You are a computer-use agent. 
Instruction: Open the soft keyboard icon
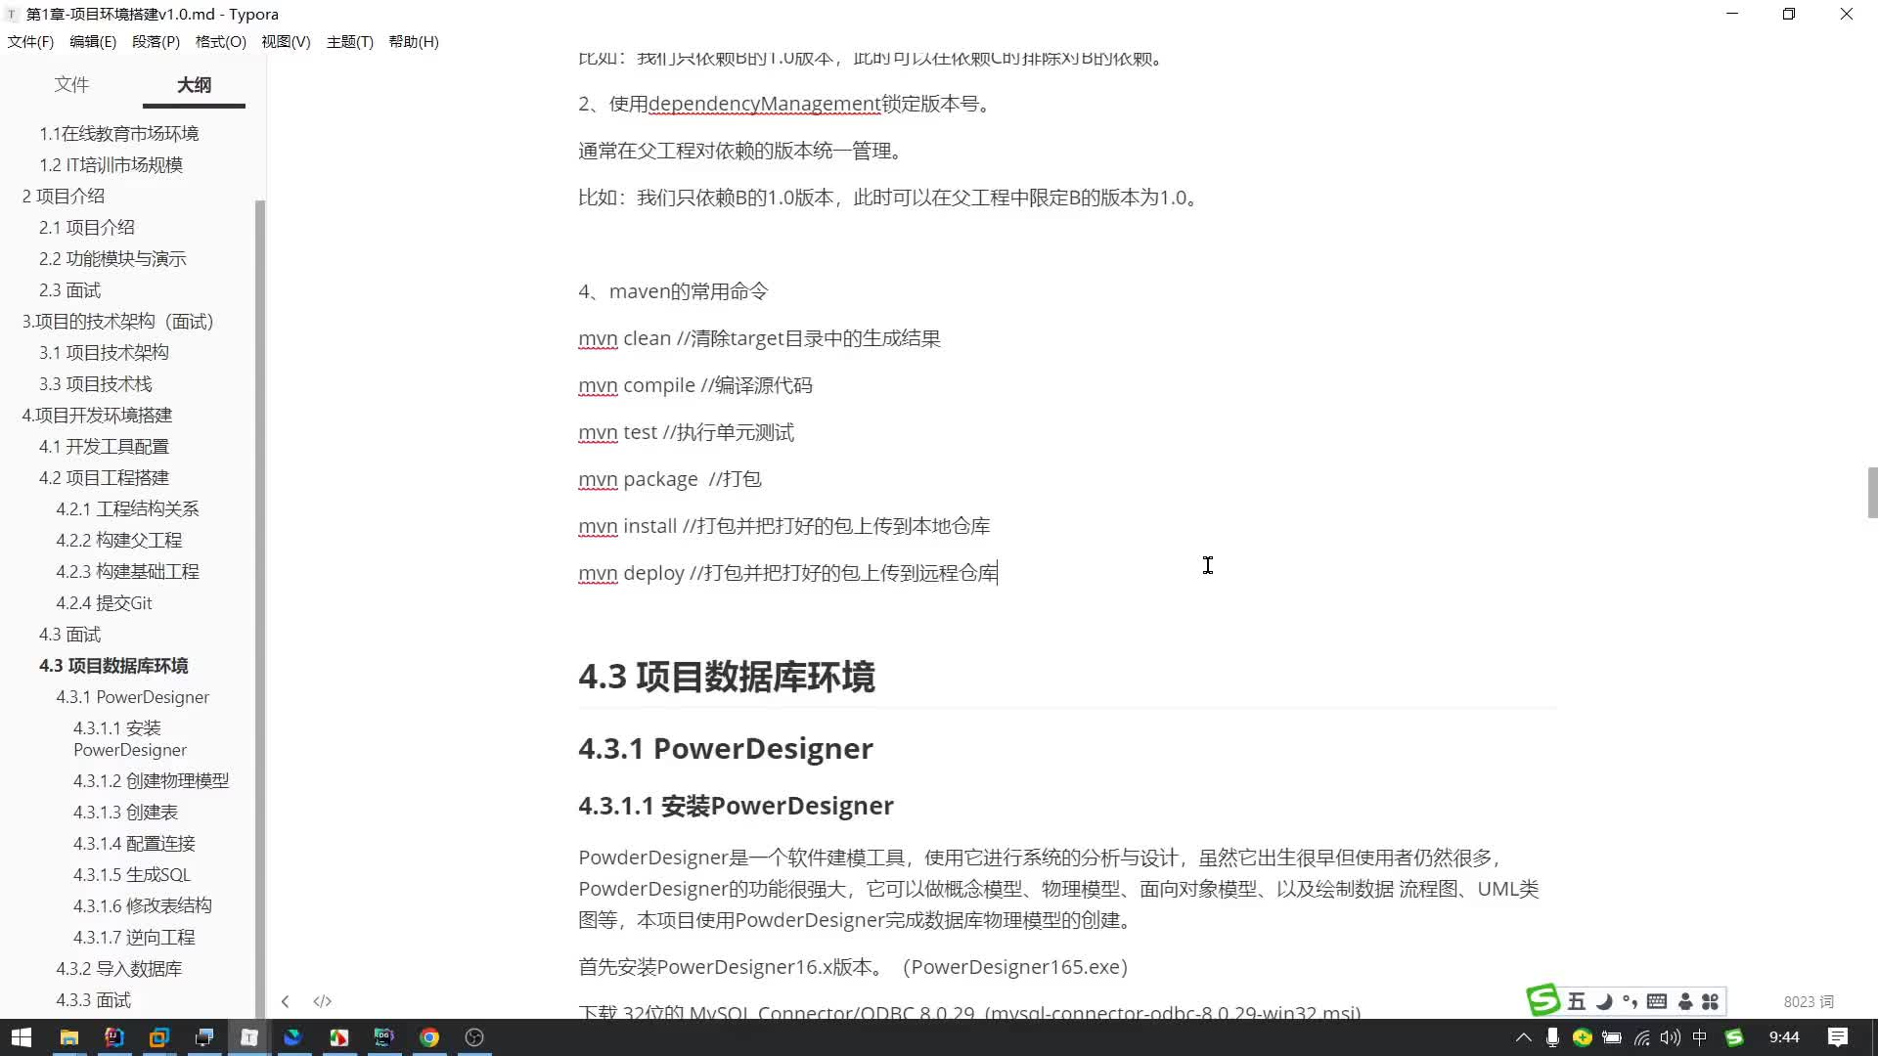1657,1001
